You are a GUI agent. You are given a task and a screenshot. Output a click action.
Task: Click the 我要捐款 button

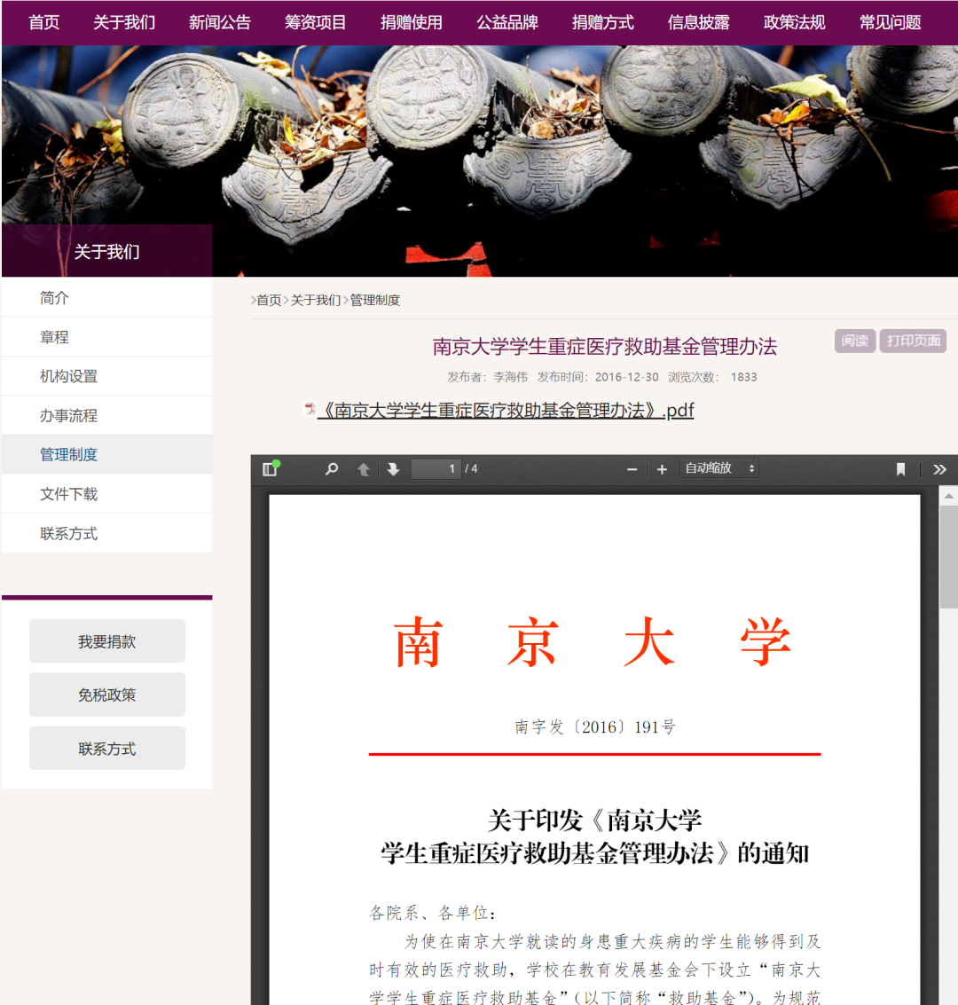pos(106,641)
